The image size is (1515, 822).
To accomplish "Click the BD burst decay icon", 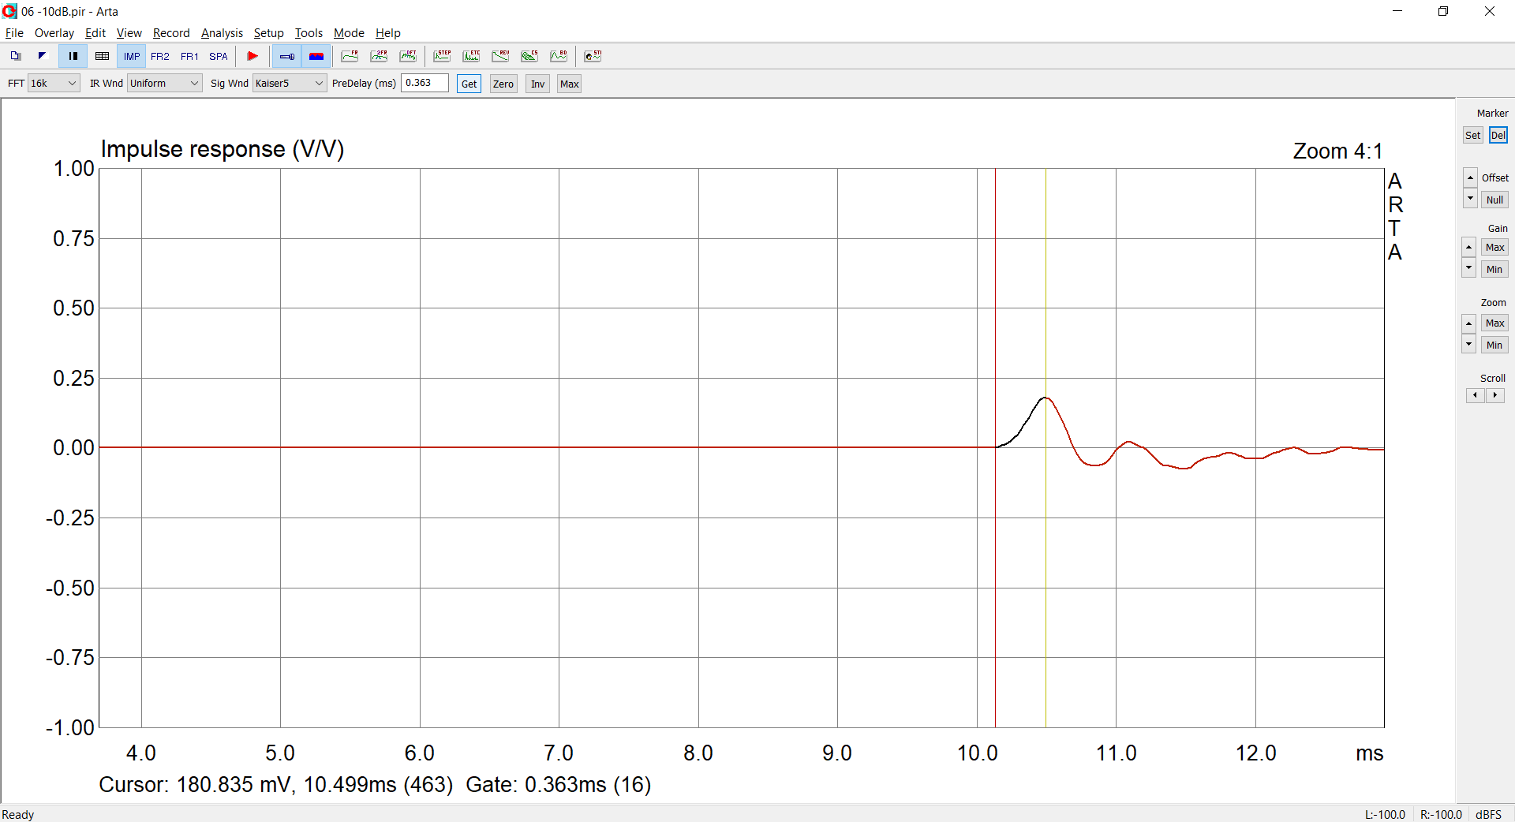I will tap(559, 56).
